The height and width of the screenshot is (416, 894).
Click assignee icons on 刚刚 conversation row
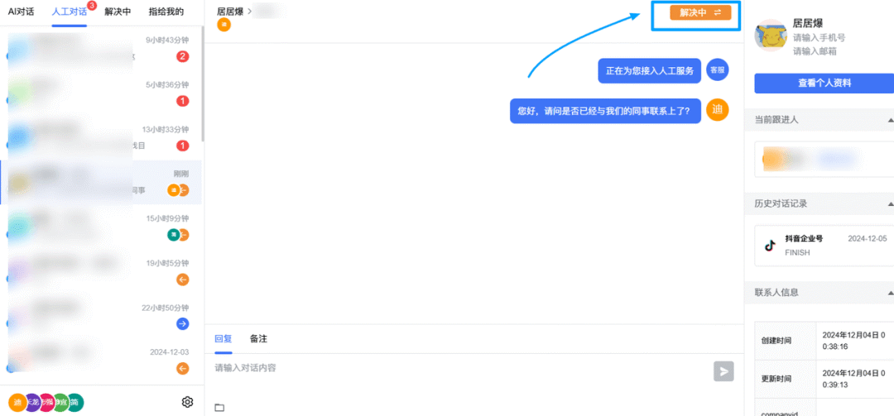178,190
